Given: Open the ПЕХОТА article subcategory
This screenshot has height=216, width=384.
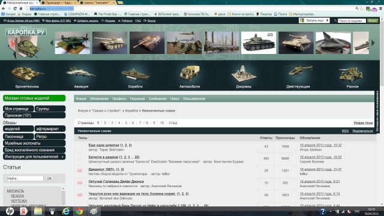Looking at the screenshot, I should (x=17, y=196).
